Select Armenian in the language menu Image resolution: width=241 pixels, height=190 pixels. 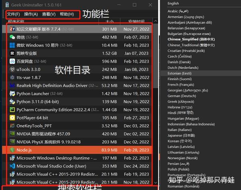click(186, 17)
